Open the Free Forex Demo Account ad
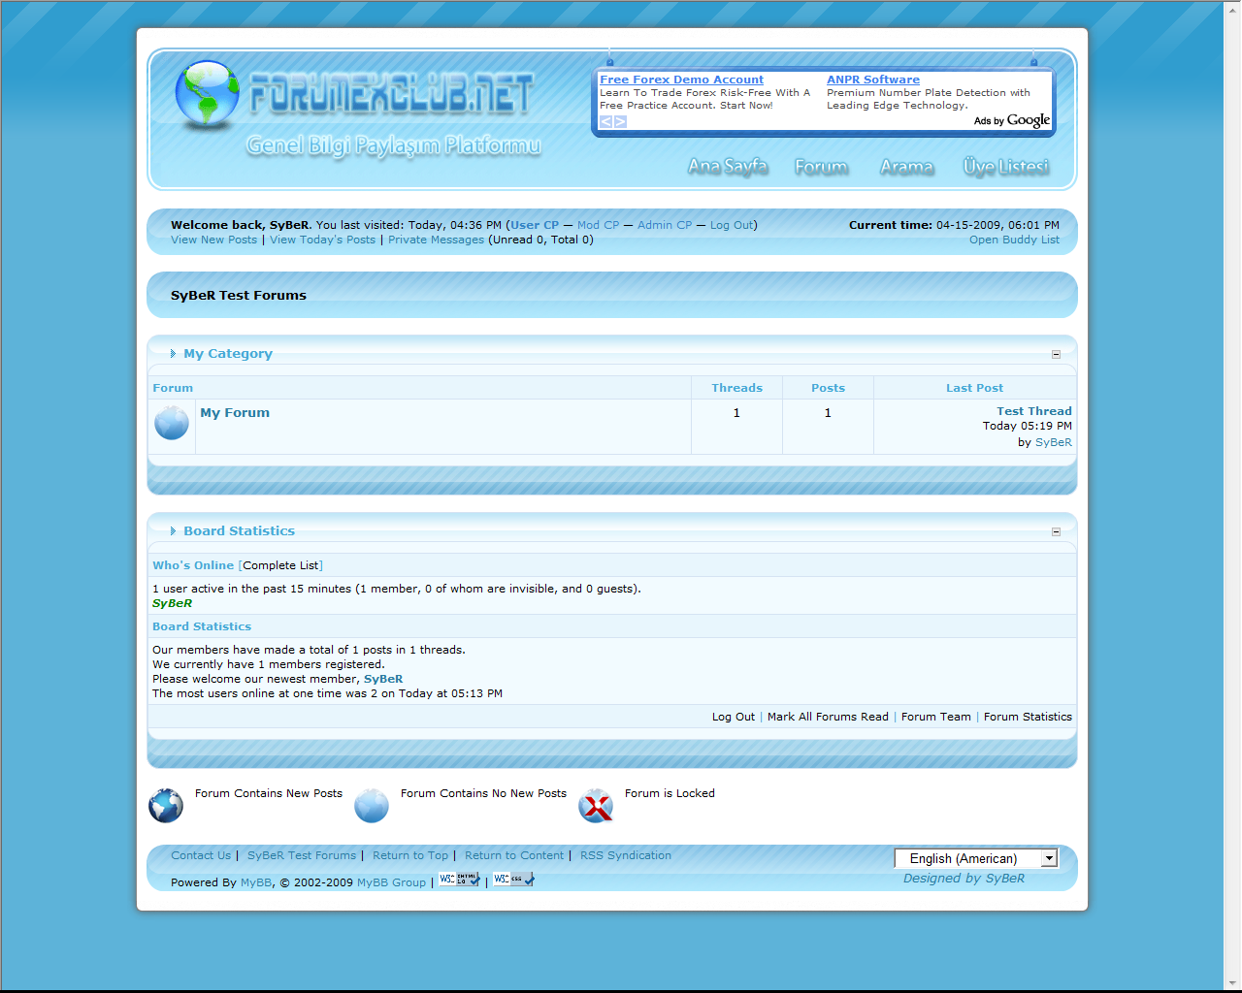Screen dimensions: 1242x993 (x=681, y=80)
